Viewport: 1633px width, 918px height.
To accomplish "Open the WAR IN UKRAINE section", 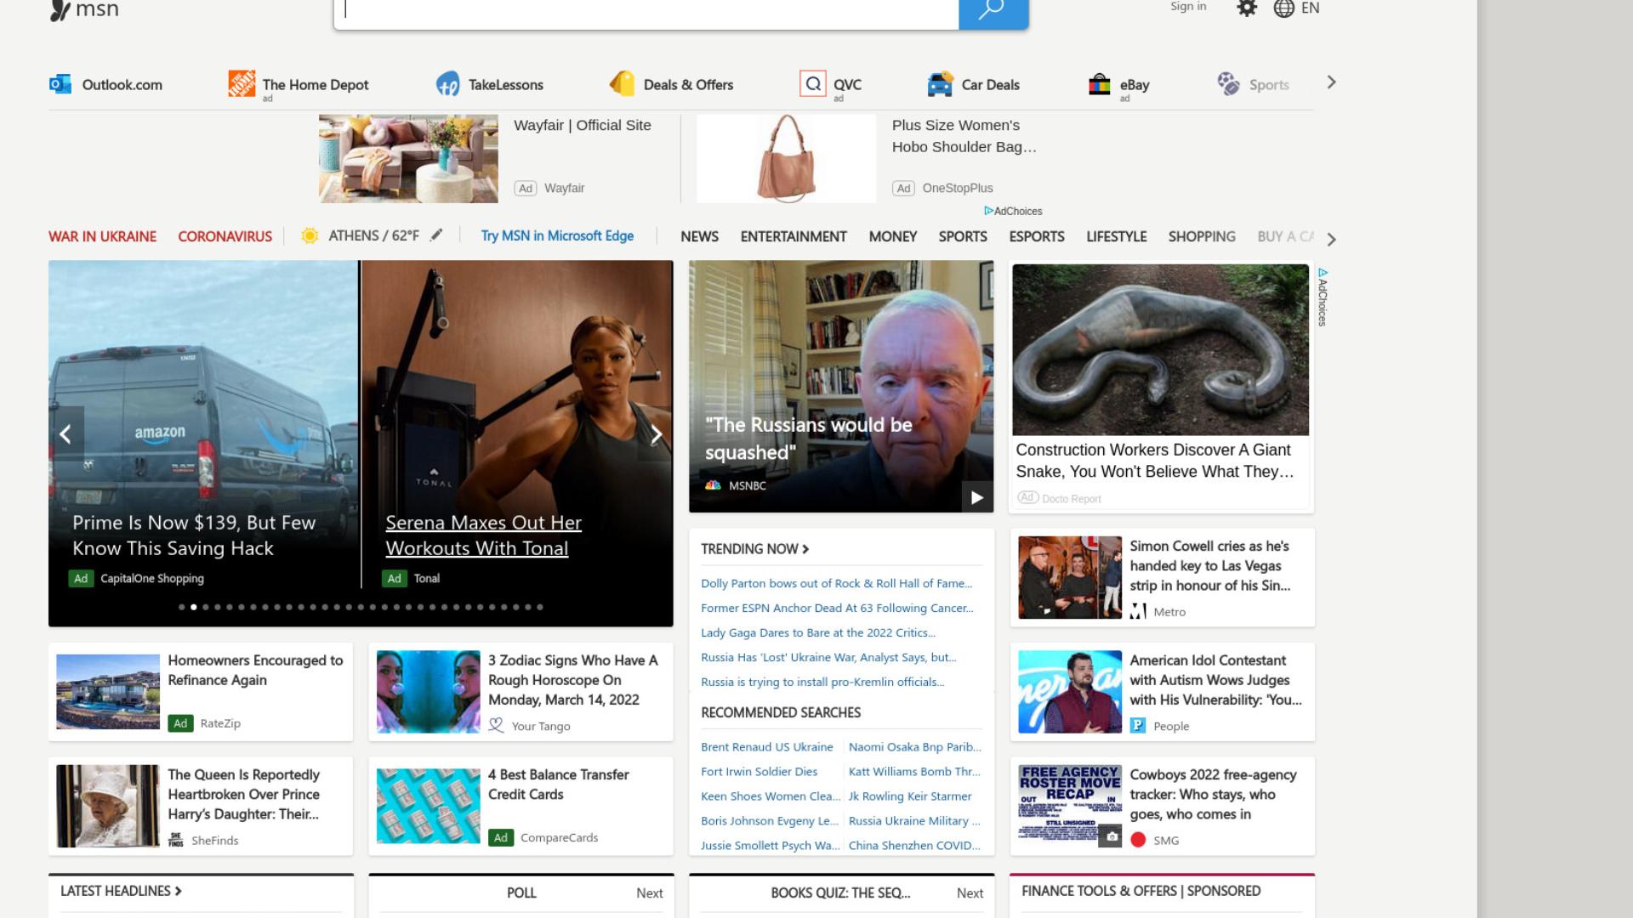I will click(x=102, y=236).
